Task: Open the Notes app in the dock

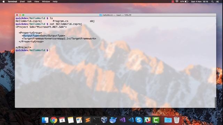Action: point(70,120)
